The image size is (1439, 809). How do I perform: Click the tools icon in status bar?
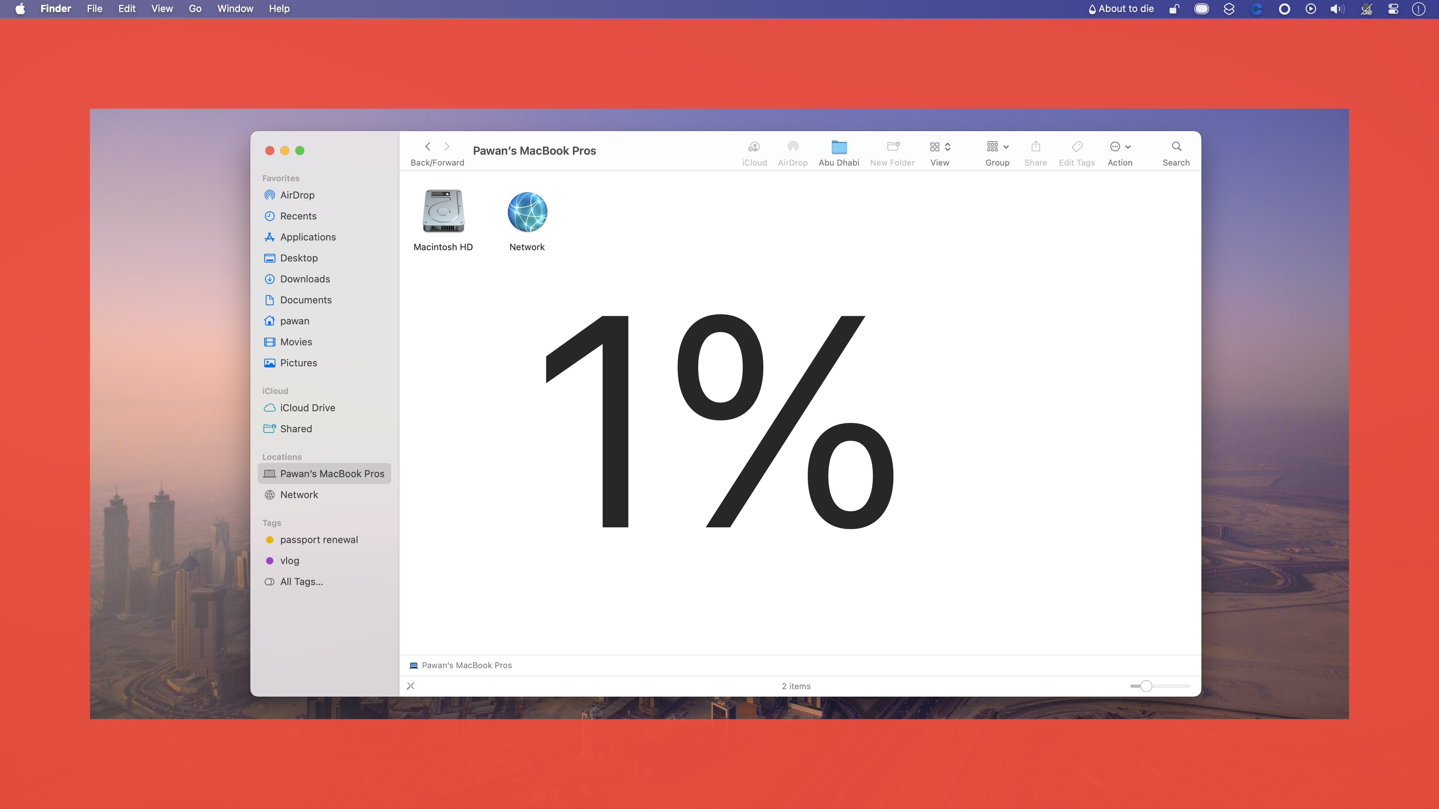coord(411,686)
